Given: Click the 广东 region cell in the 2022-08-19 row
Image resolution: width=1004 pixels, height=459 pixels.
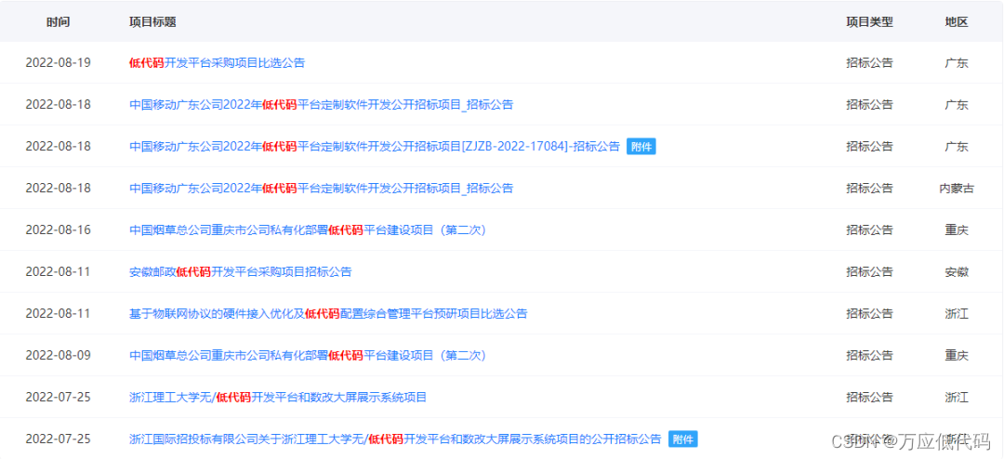Looking at the screenshot, I should point(956,63).
